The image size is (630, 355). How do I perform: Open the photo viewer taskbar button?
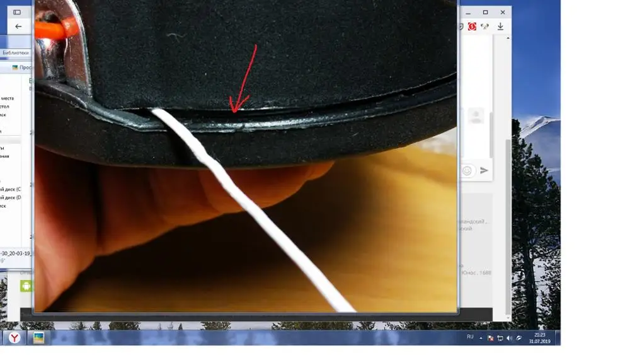(x=38, y=338)
